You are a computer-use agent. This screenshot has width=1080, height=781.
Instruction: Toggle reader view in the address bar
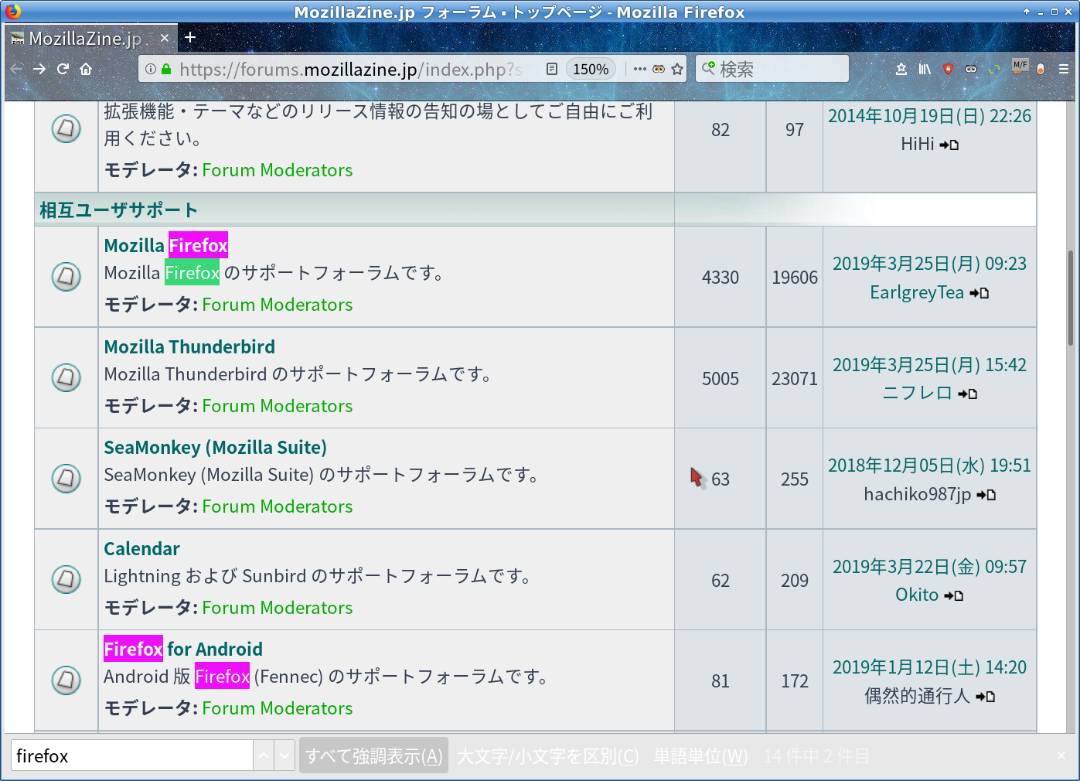click(x=551, y=69)
